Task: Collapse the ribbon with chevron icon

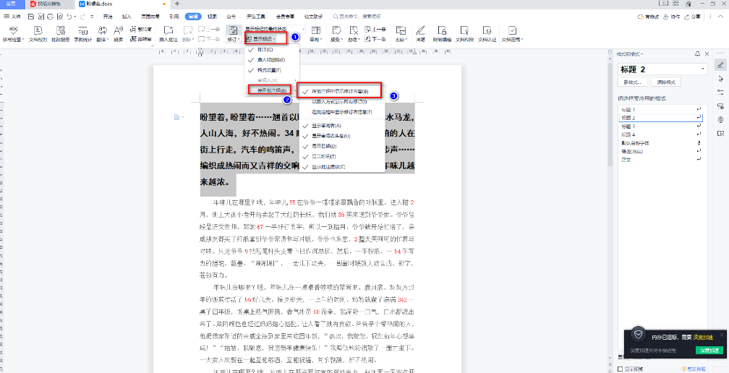Action: [719, 16]
